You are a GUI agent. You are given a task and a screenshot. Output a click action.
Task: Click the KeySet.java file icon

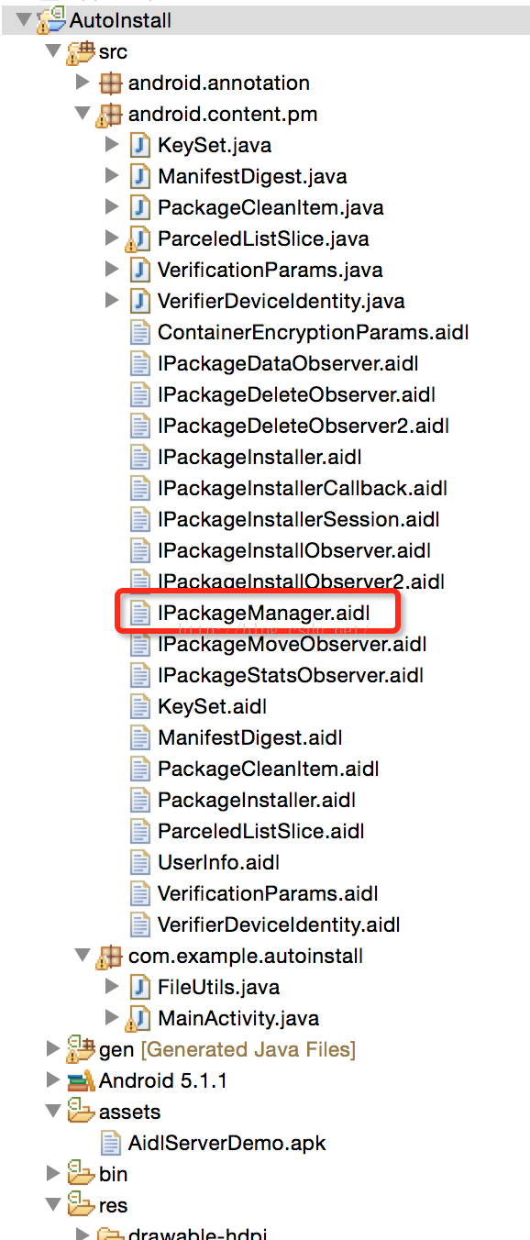[140, 145]
